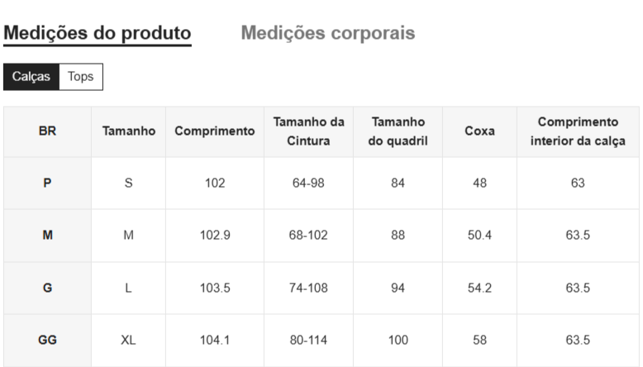Click the 74-108 waist range cell
Screen dimensions: 643x367
(308, 288)
